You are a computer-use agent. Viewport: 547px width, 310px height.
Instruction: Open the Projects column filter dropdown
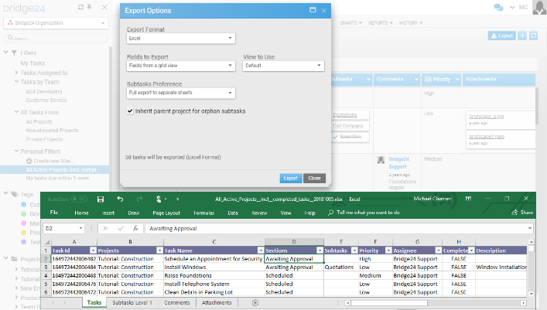[159, 250]
